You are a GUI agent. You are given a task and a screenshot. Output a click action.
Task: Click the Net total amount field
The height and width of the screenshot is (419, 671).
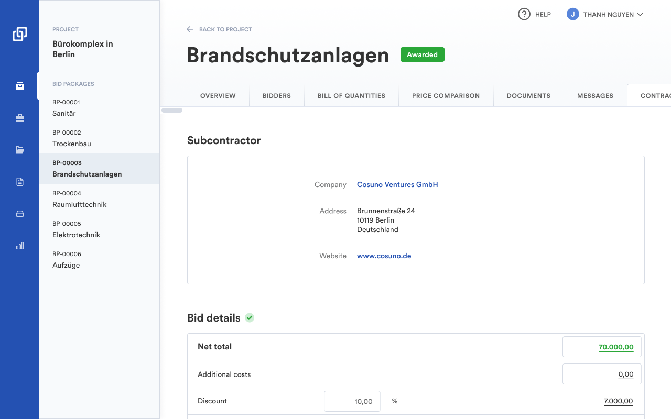point(601,347)
